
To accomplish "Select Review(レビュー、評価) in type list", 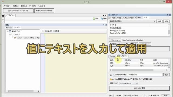I will (118, 33).
